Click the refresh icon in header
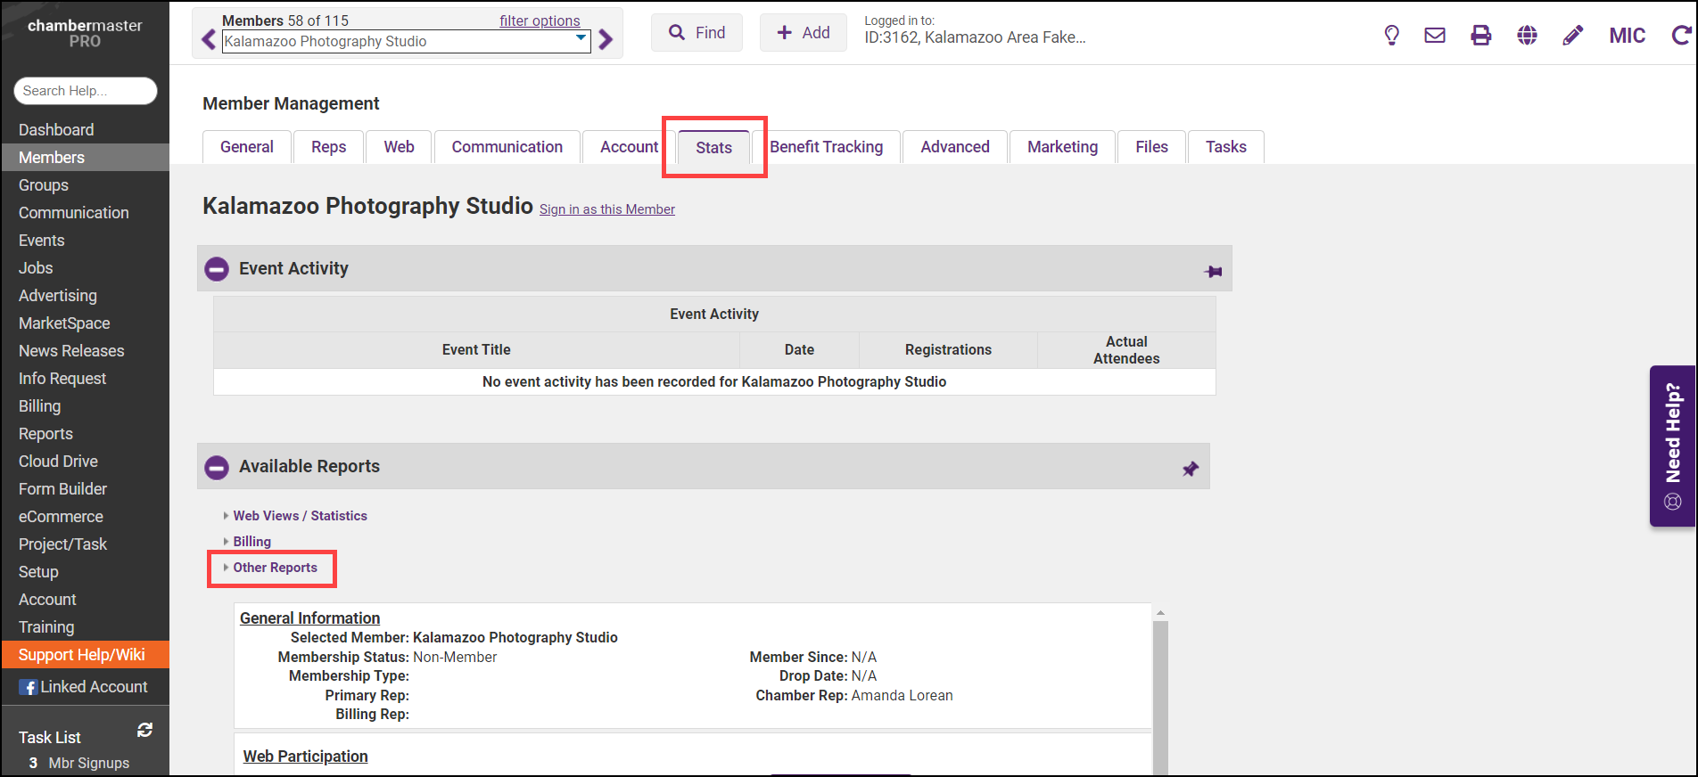 [x=1681, y=36]
